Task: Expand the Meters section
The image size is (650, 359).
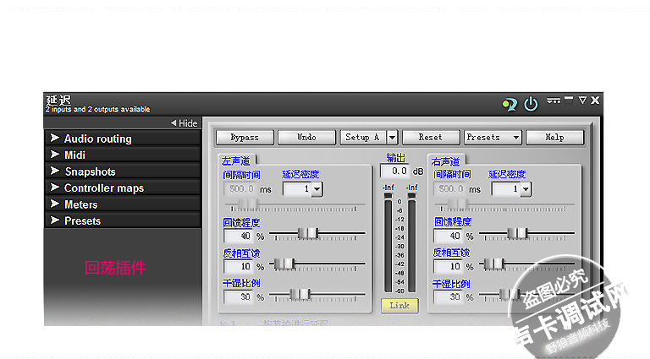Action: pos(123,204)
